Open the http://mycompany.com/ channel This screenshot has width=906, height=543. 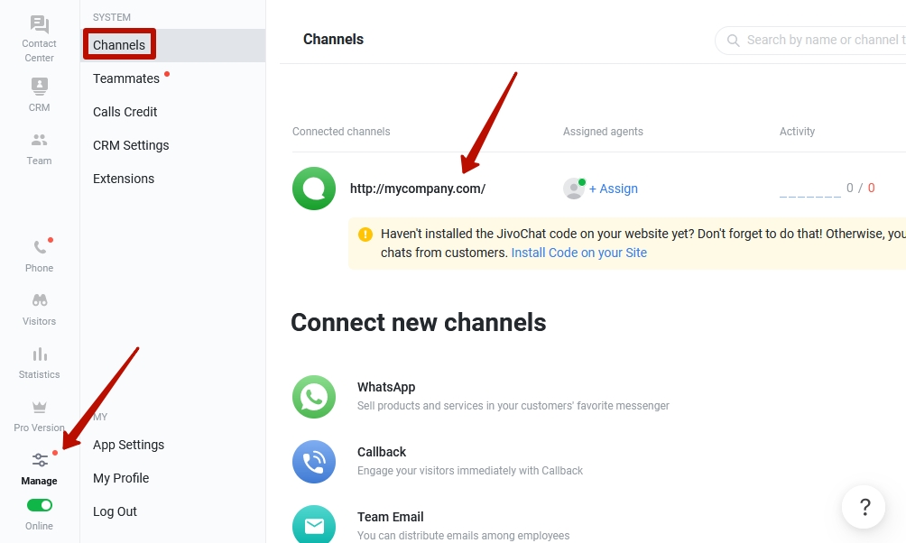pos(418,189)
